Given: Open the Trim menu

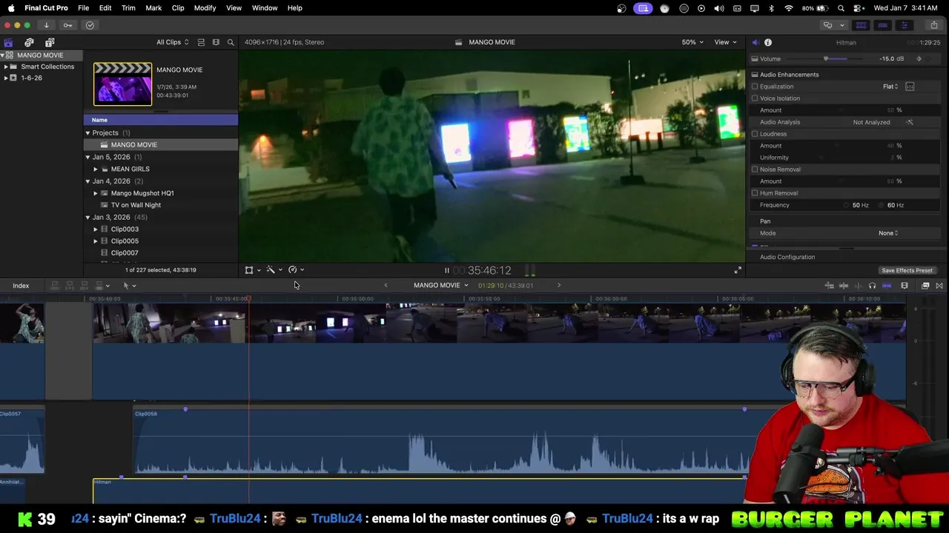Looking at the screenshot, I should (x=128, y=8).
